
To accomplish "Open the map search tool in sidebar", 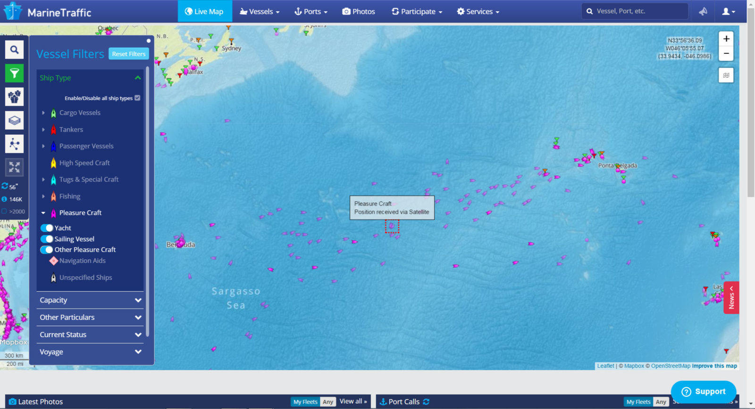I will 14,49.
